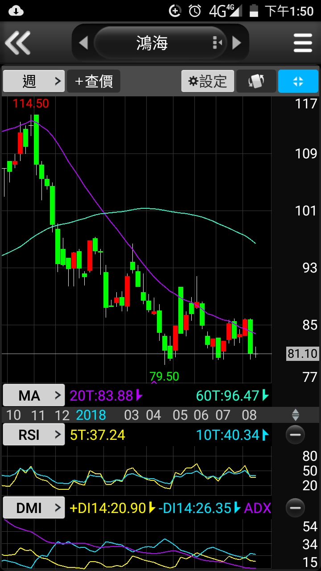Tap the alarm clock status icon

[x=195, y=10]
